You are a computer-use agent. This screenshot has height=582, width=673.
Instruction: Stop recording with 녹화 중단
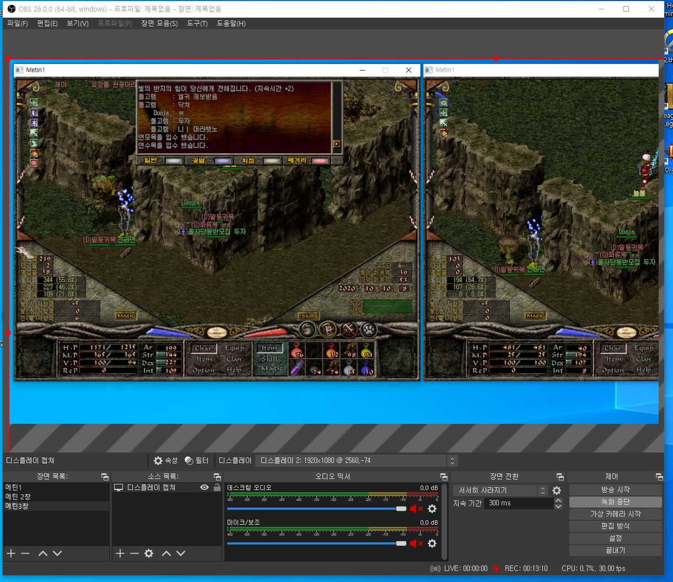(x=615, y=502)
